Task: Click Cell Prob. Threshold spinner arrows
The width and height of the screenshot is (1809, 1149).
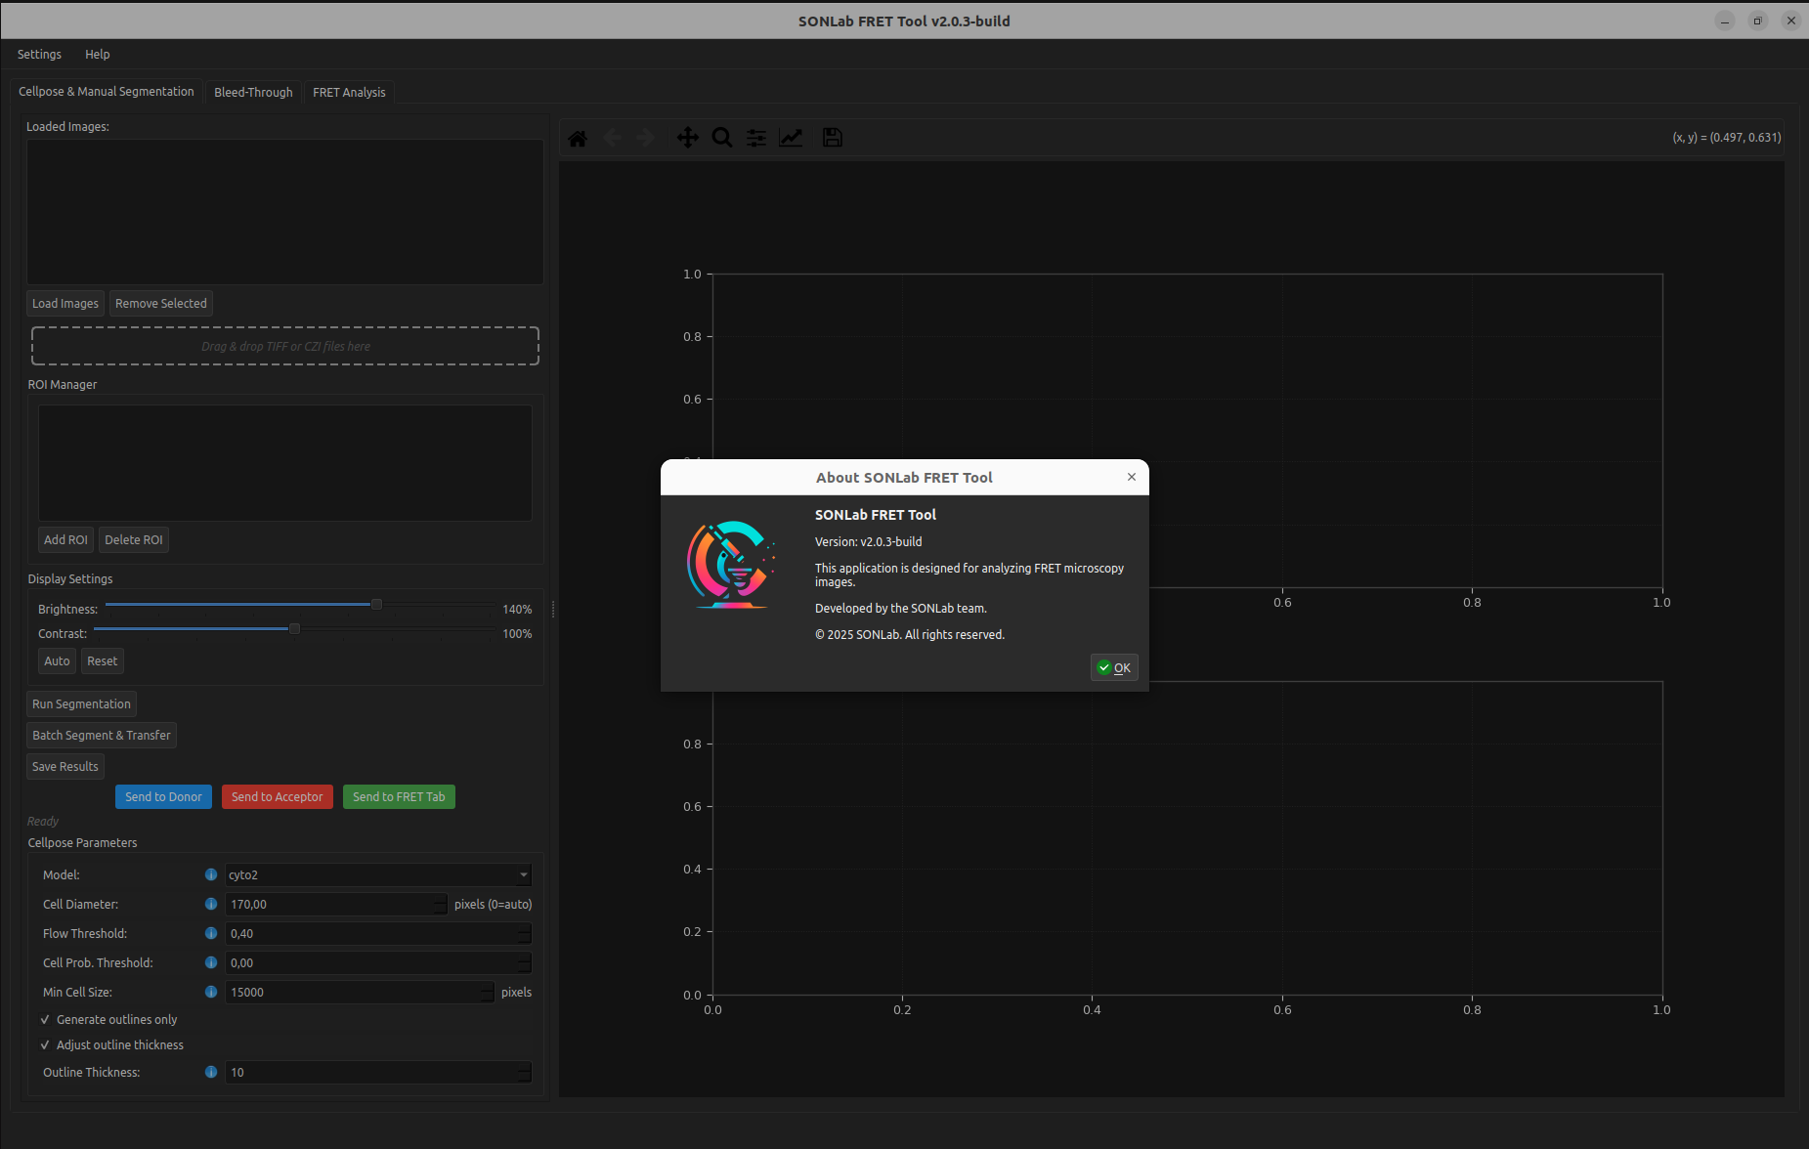Action: pyautogui.click(x=525, y=962)
